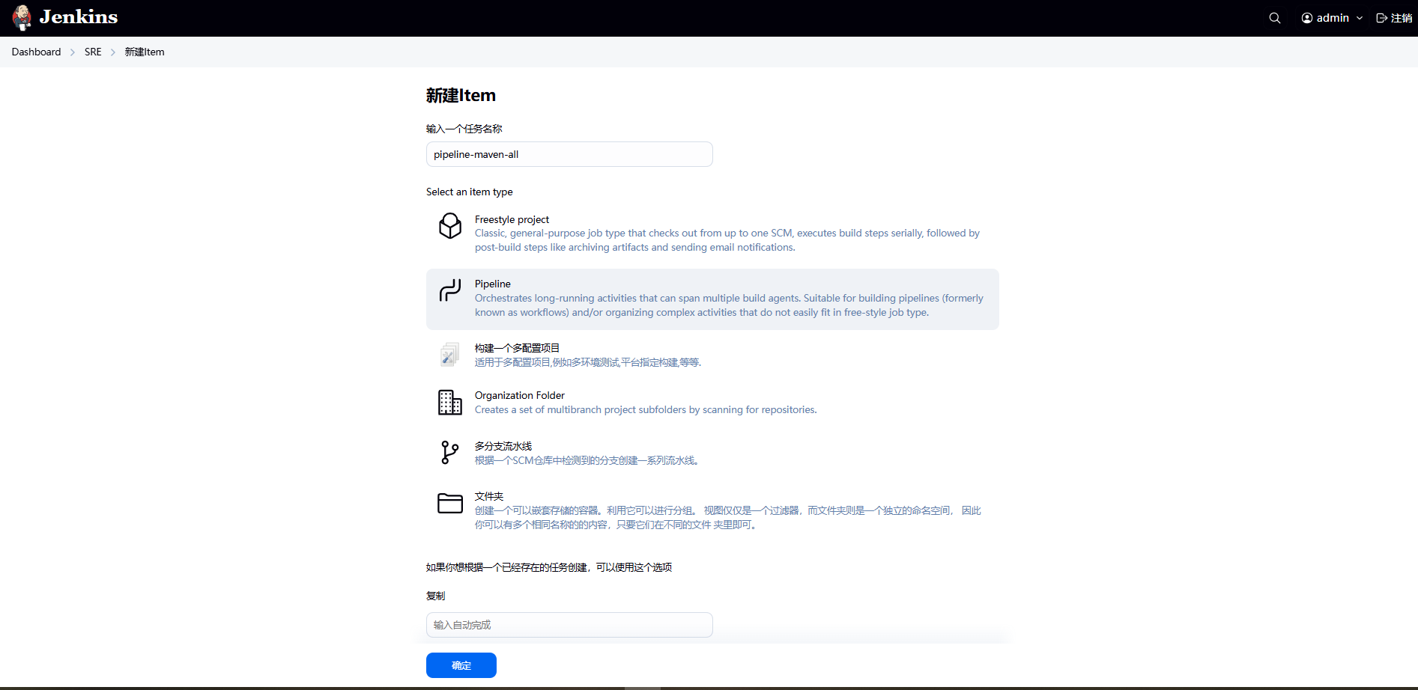Click the folder item type icon
This screenshot has width=1418, height=690.
[450, 503]
